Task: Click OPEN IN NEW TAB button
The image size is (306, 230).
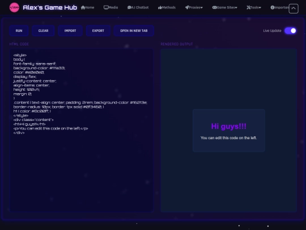Action: pos(134,31)
